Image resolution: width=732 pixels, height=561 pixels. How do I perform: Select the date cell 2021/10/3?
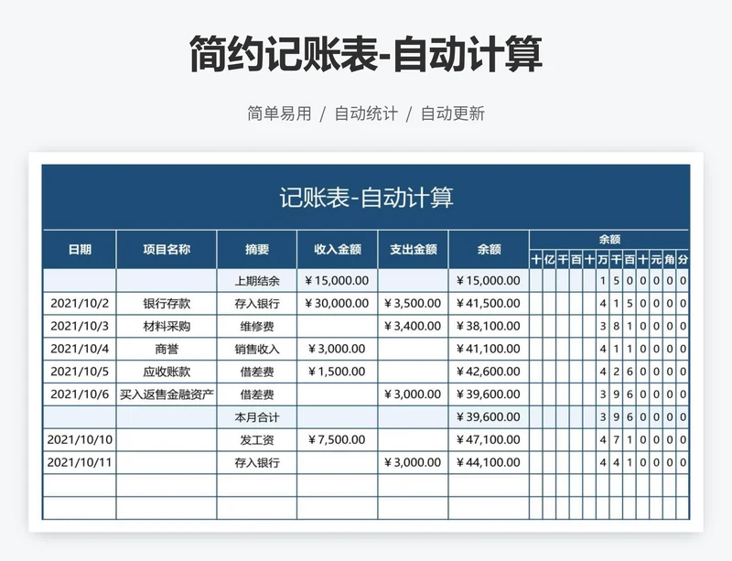click(x=80, y=326)
